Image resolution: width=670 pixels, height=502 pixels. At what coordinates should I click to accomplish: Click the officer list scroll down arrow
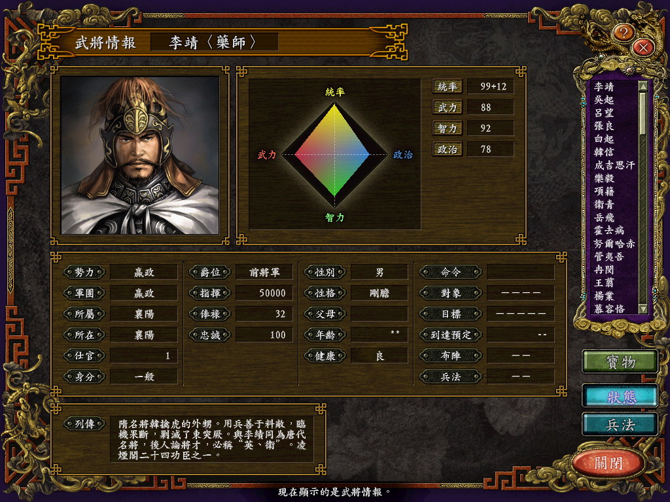643,309
